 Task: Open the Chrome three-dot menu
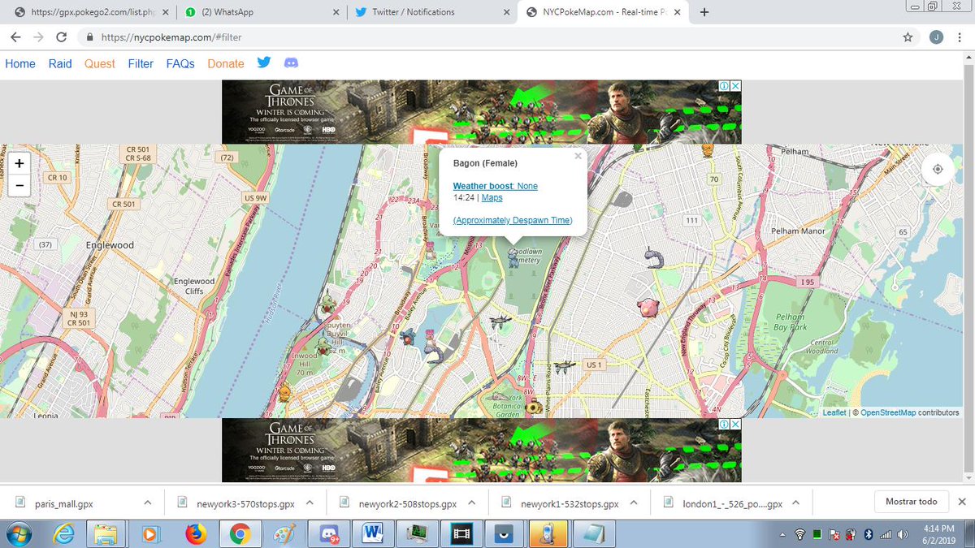(x=961, y=37)
